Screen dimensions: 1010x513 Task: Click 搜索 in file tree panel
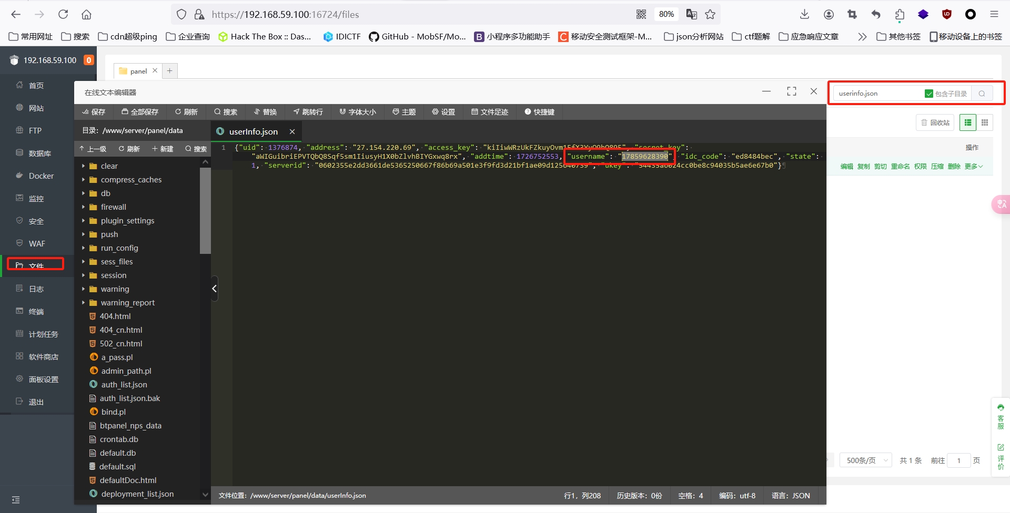pyautogui.click(x=196, y=149)
